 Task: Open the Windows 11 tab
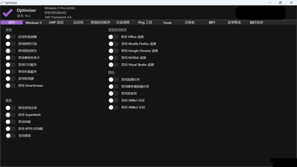pos(34,23)
